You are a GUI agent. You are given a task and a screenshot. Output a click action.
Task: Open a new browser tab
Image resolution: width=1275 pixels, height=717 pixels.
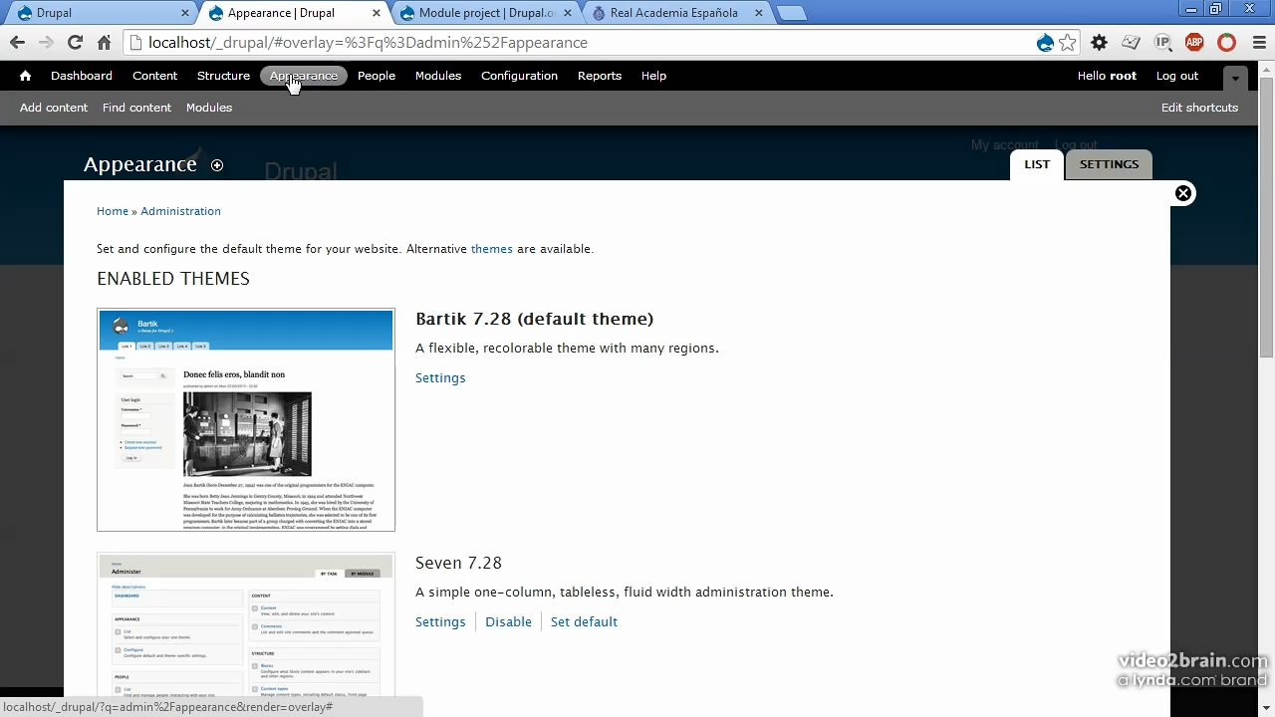[791, 13]
